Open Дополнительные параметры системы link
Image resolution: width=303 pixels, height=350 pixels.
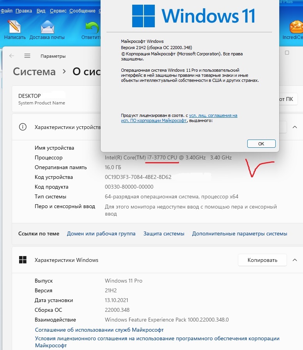239,234
